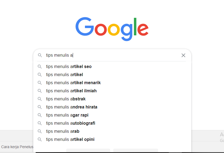The height and width of the screenshot is (153, 224).
Task: Click magnifier icon beside 'arab' suggestion
Action: [40, 131]
